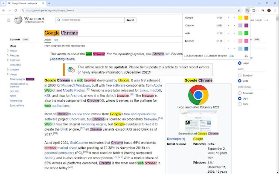The image size is (279, 174).
Task: Open the browser profile avatar
Action: coord(269,10)
